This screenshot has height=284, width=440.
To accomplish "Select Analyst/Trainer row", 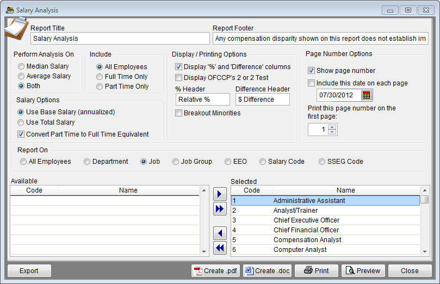I will [325, 211].
